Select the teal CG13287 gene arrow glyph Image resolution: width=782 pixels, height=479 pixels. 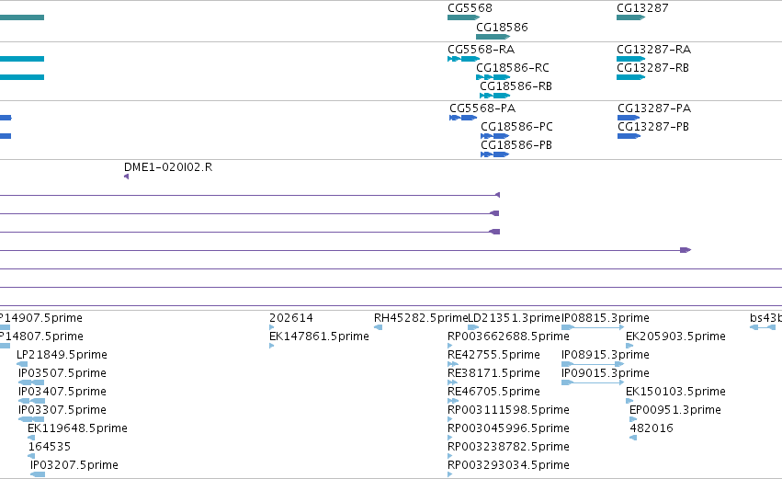pyautogui.click(x=631, y=17)
